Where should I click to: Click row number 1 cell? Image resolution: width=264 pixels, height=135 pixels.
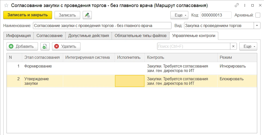14,68
